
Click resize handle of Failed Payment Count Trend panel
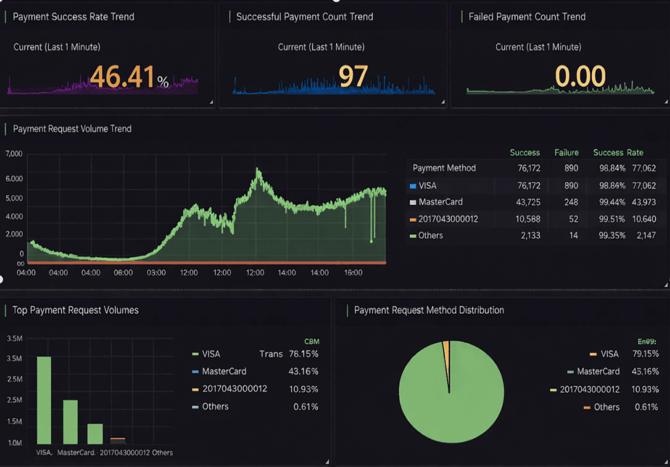(x=666, y=102)
